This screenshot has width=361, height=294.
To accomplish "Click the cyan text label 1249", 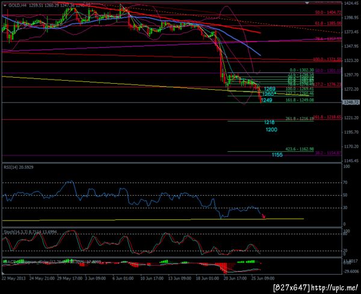I will click(267, 100).
